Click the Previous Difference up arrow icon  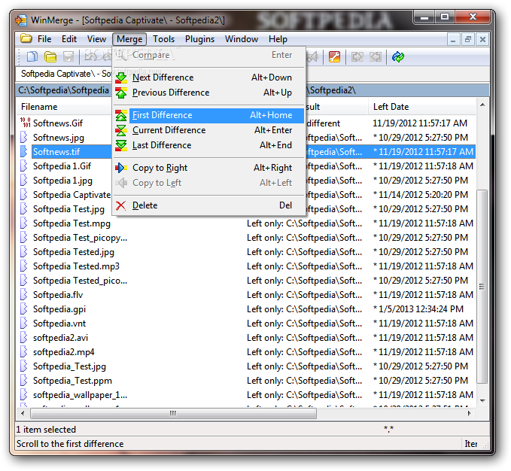pyautogui.click(x=121, y=93)
